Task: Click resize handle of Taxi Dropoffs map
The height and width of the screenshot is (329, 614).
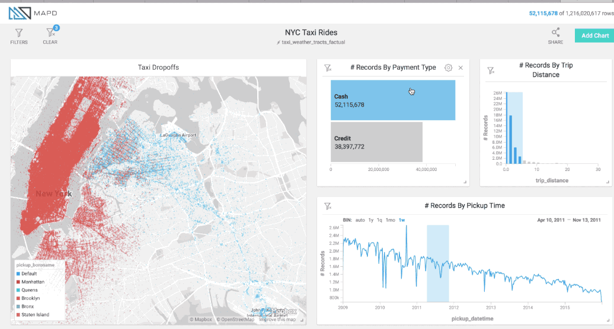Action: (x=302, y=320)
